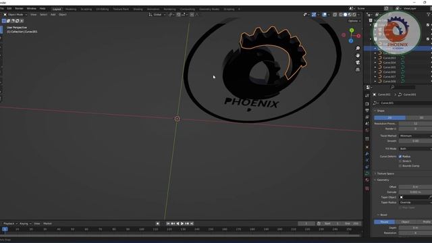Open the Window menu
Image resolution: width=432 pixels, height=243 pixels.
(32, 9)
